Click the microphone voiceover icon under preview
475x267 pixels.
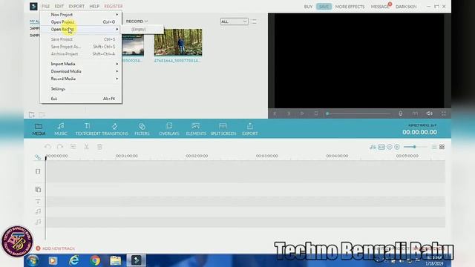click(x=400, y=113)
